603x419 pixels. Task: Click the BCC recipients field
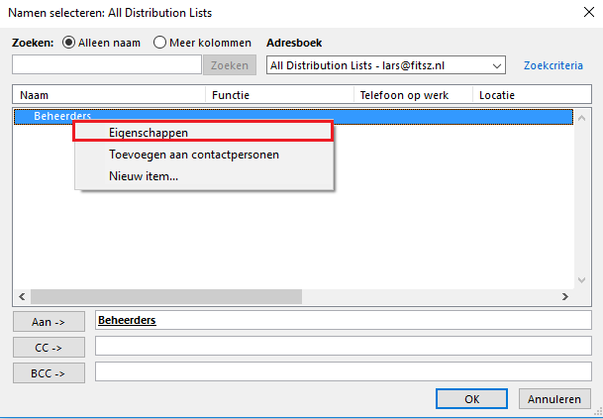(x=343, y=371)
